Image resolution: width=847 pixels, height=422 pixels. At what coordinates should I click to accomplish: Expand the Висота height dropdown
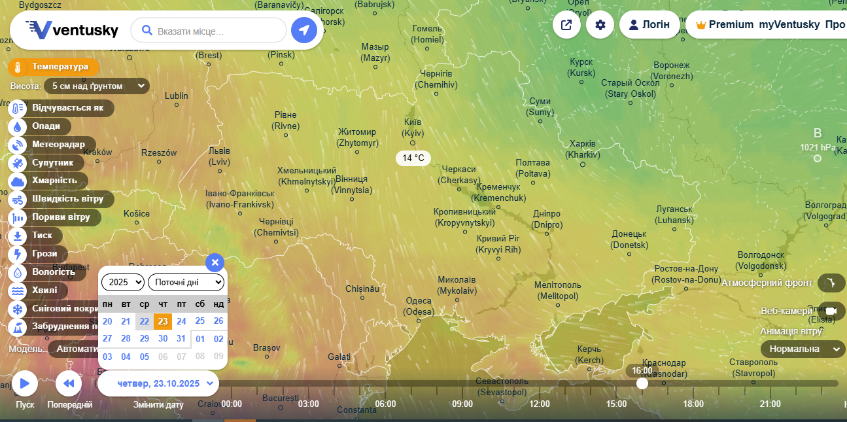point(97,86)
